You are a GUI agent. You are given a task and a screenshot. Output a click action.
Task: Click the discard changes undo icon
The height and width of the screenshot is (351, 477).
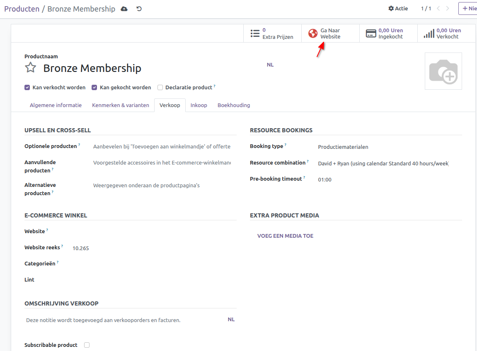[139, 9]
